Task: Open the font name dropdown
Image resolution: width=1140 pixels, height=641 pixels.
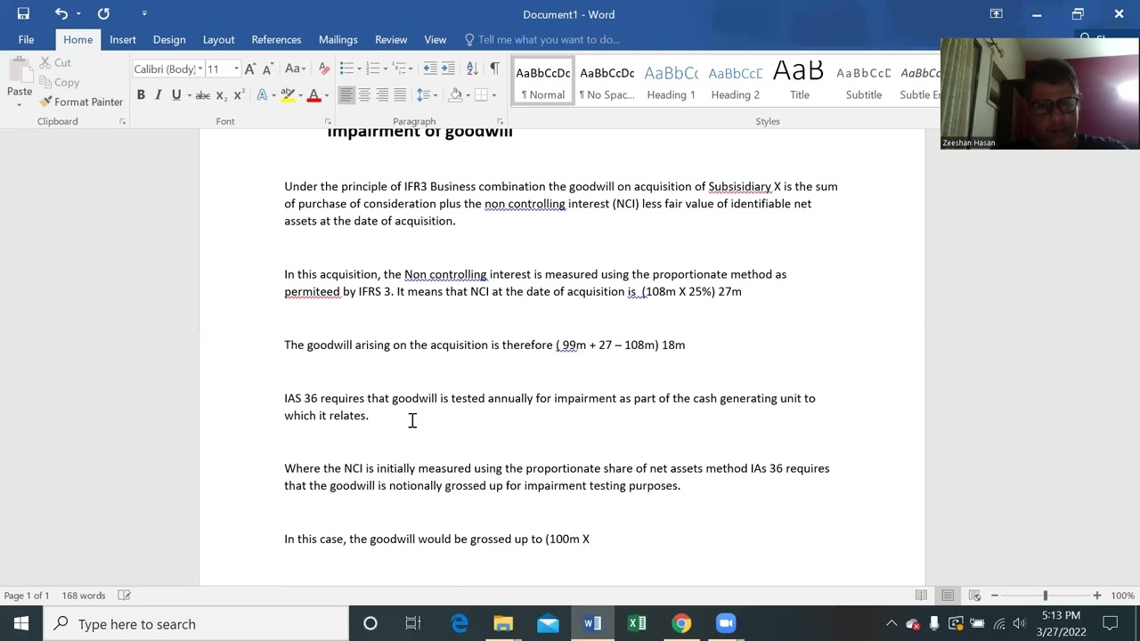Action: pyautogui.click(x=199, y=69)
